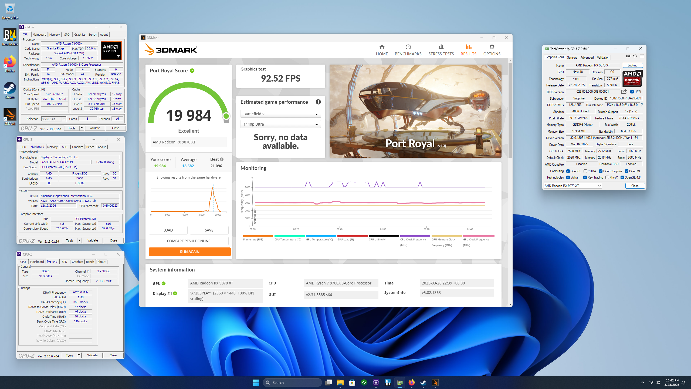
Task: Click RUN AGAIN orange button
Action: pyautogui.click(x=189, y=252)
